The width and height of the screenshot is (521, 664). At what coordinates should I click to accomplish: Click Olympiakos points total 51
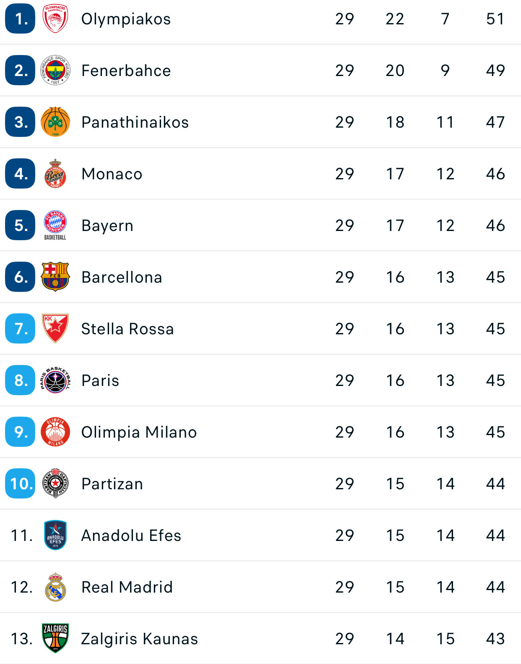click(495, 19)
